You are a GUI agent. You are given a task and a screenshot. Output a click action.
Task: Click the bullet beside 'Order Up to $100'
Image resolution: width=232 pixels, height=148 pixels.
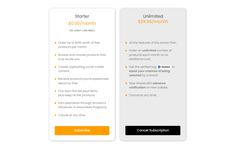(x=55, y=43)
